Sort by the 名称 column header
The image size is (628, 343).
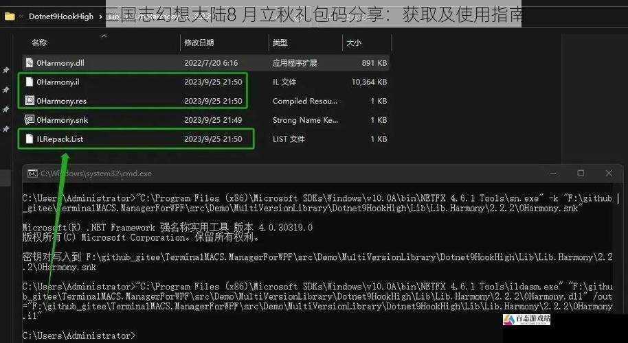[39, 43]
